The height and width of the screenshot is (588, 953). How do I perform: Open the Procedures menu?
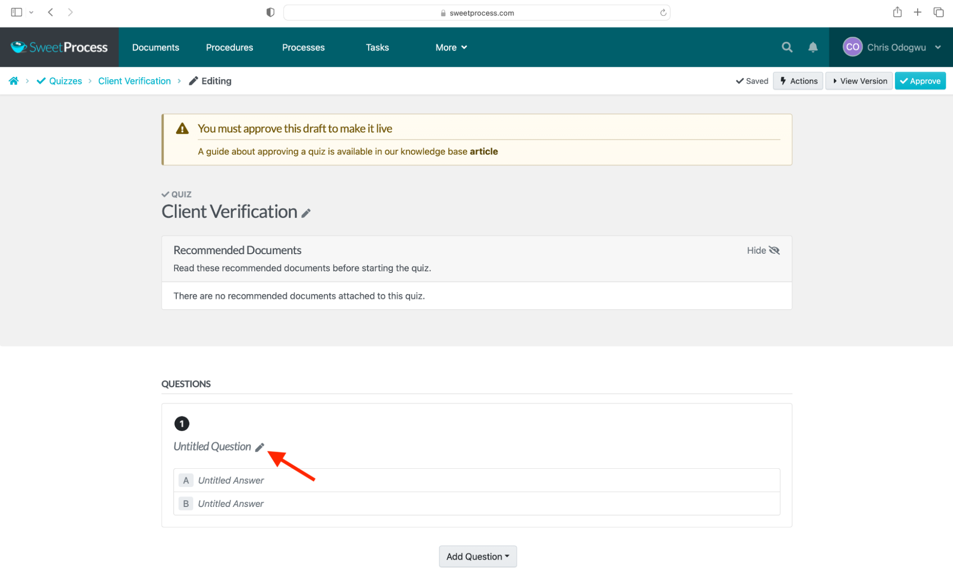coord(229,47)
